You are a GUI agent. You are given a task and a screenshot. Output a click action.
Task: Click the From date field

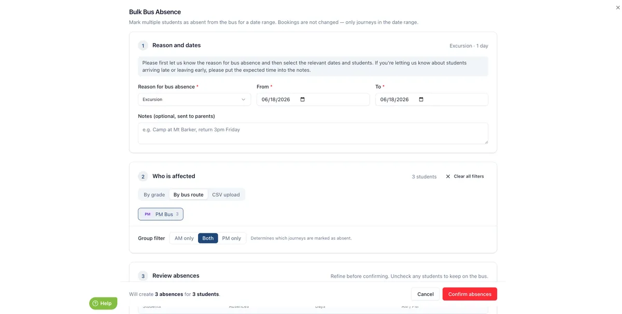coord(313,100)
